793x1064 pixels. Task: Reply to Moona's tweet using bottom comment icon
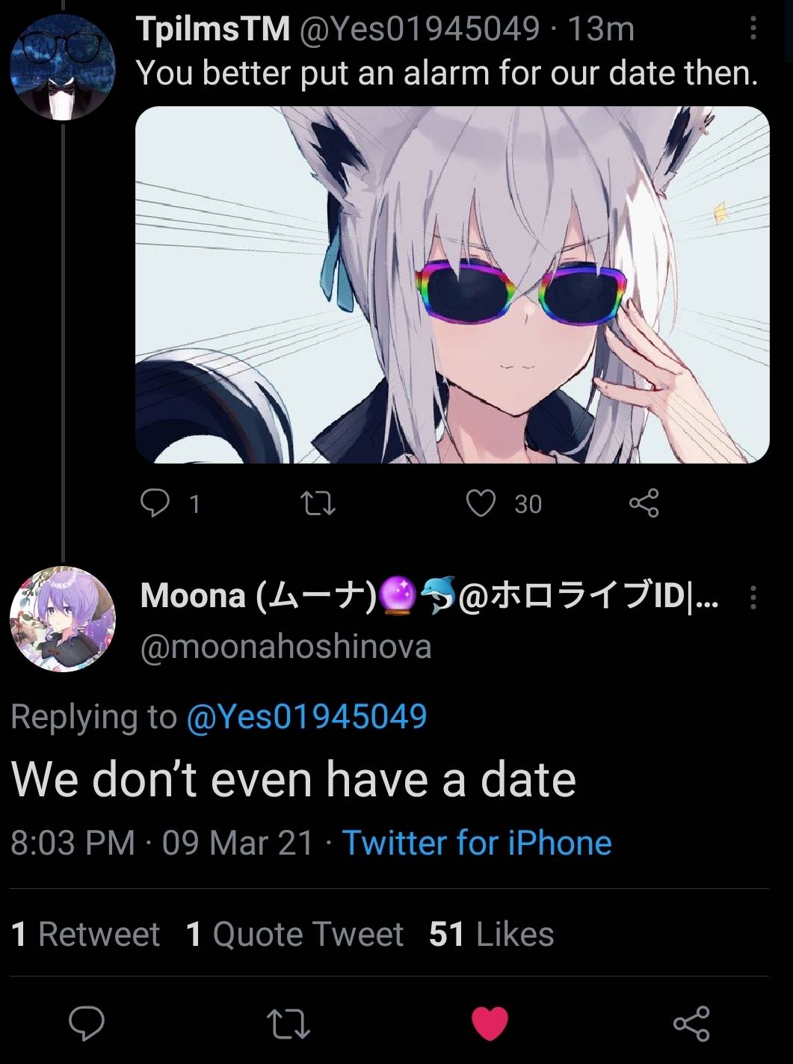coord(87,1024)
